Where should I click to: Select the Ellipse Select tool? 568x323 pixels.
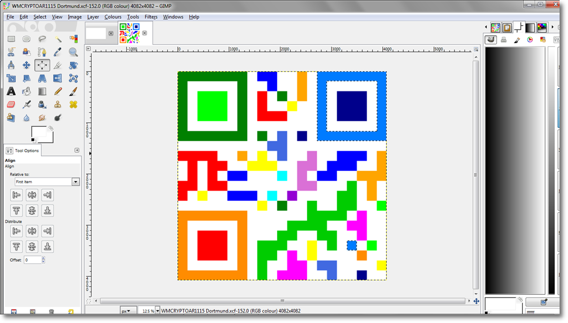point(26,39)
